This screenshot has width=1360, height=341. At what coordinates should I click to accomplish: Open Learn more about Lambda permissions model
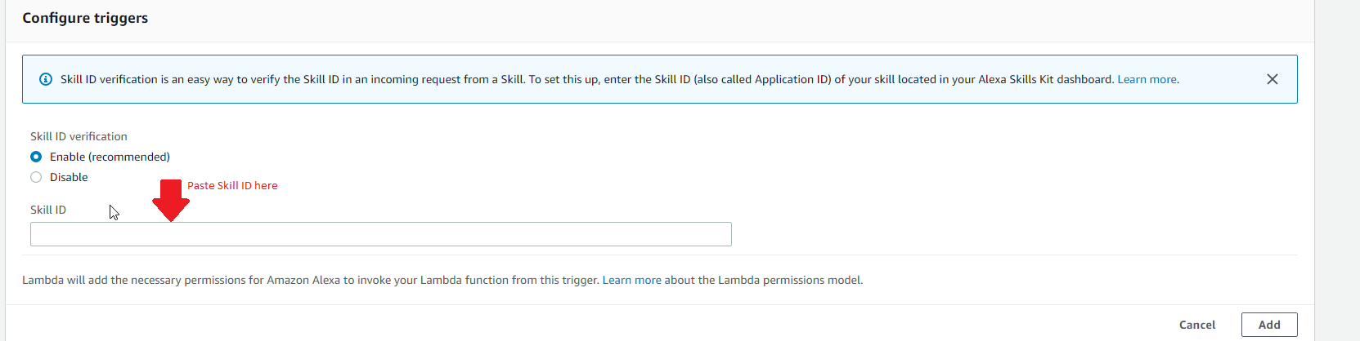pos(631,280)
